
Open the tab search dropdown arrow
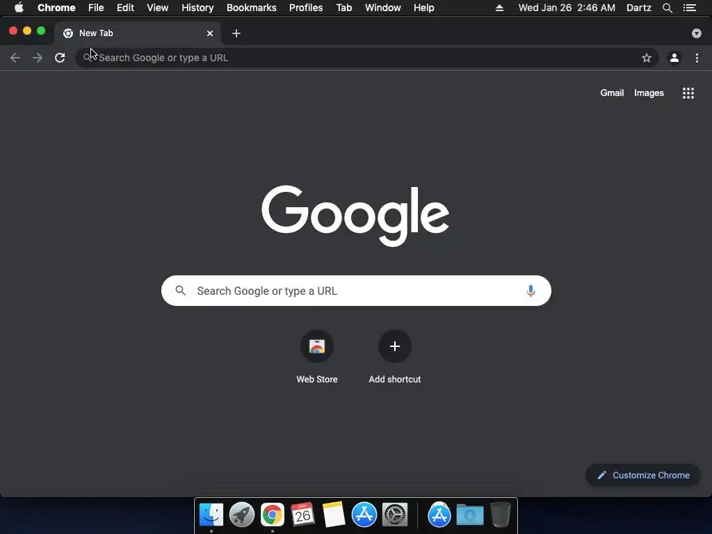(x=697, y=33)
